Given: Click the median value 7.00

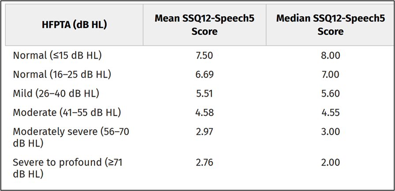Looking at the screenshot, I should (331, 75).
